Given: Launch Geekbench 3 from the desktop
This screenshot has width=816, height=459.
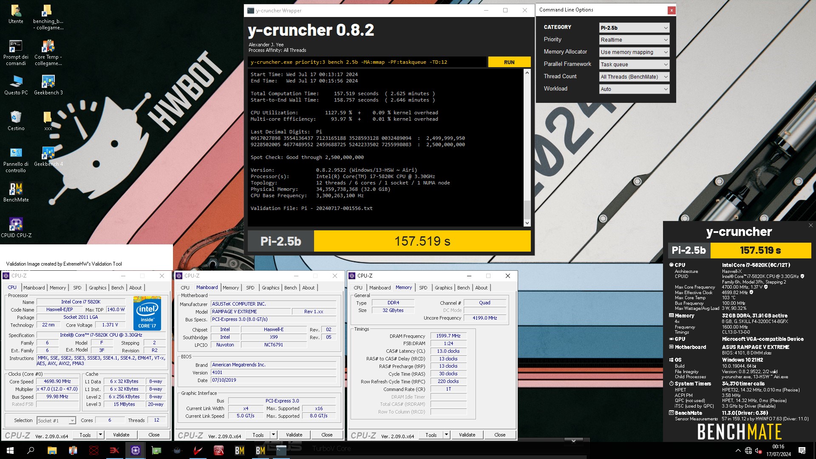Looking at the screenshot, I should 48,85.
